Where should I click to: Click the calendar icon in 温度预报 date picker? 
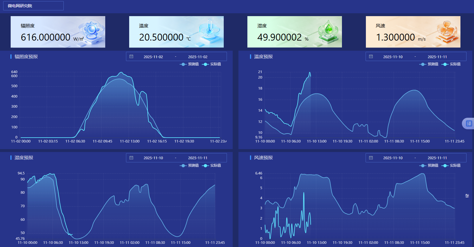[x=371, y=57]
